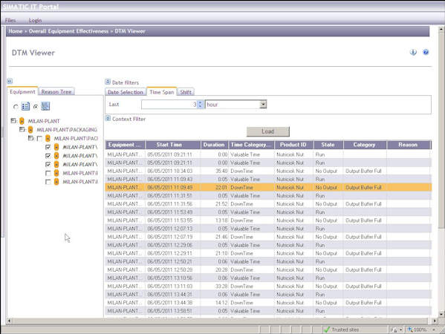Click orange icon of first checked equipment
The width and height of the screenshot is (445, 334).
click(x=56, y=147)
